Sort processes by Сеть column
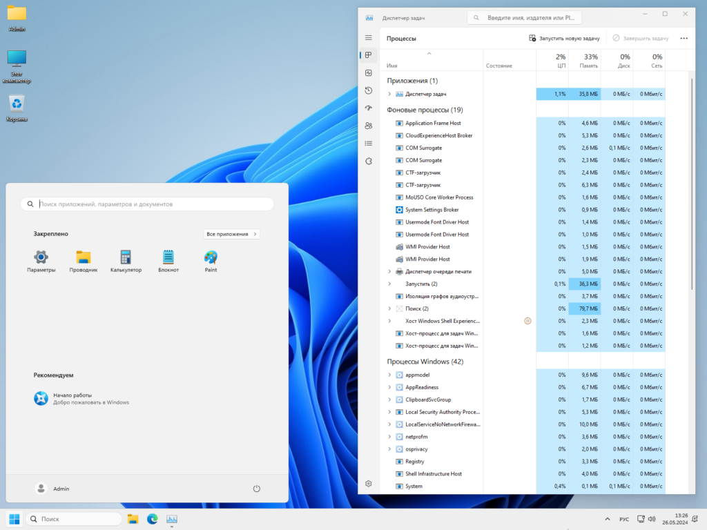The height and width of the screenshot is (530, 707). pos(649,61)
